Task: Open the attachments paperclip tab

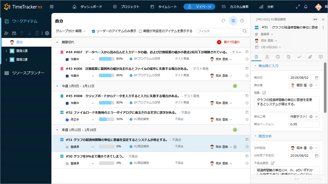Action: [310, 57]
